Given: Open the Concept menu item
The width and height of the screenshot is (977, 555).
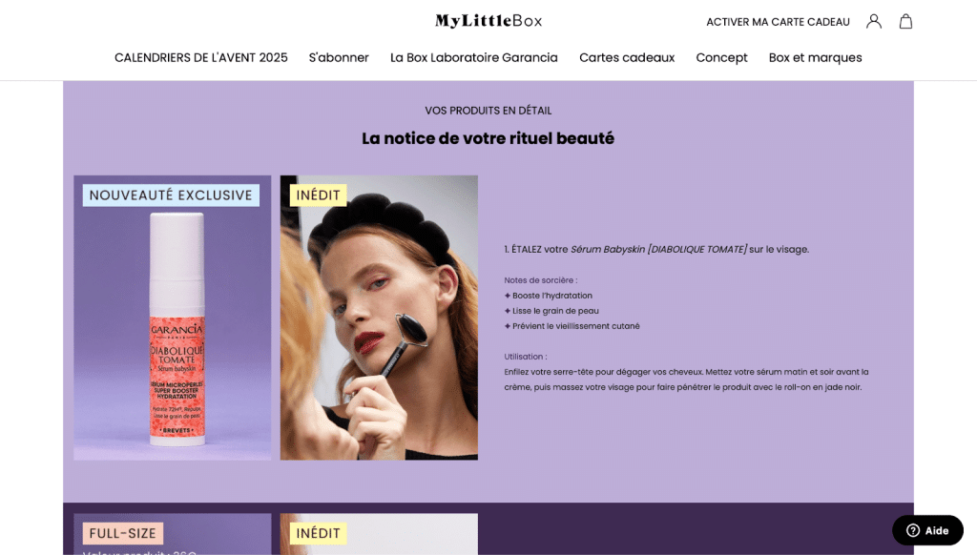Looking at the screenshot, I should coord(721,57).
